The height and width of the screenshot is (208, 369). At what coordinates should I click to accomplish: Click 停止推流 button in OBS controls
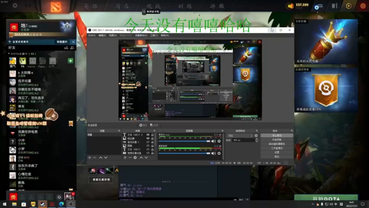[277, 135]
